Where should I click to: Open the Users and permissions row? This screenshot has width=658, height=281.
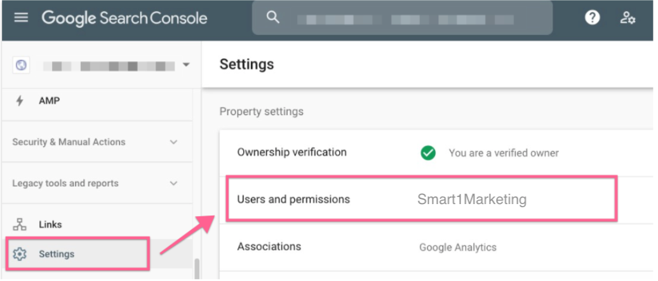tap(420, 200)
